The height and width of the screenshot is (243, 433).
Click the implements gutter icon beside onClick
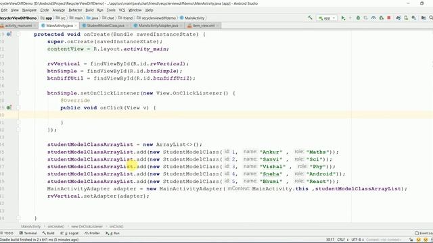click(9, 107)
